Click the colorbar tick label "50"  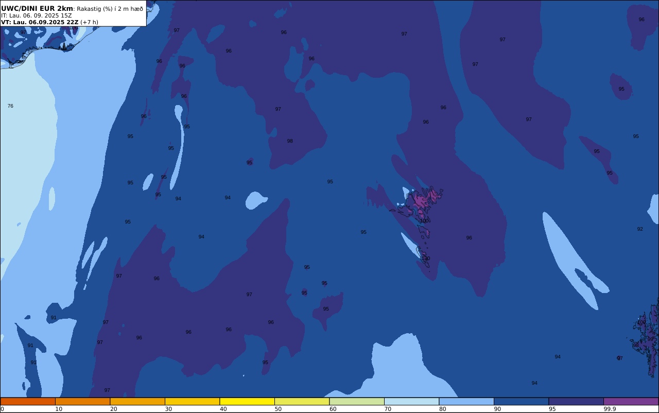coord(278,409)
